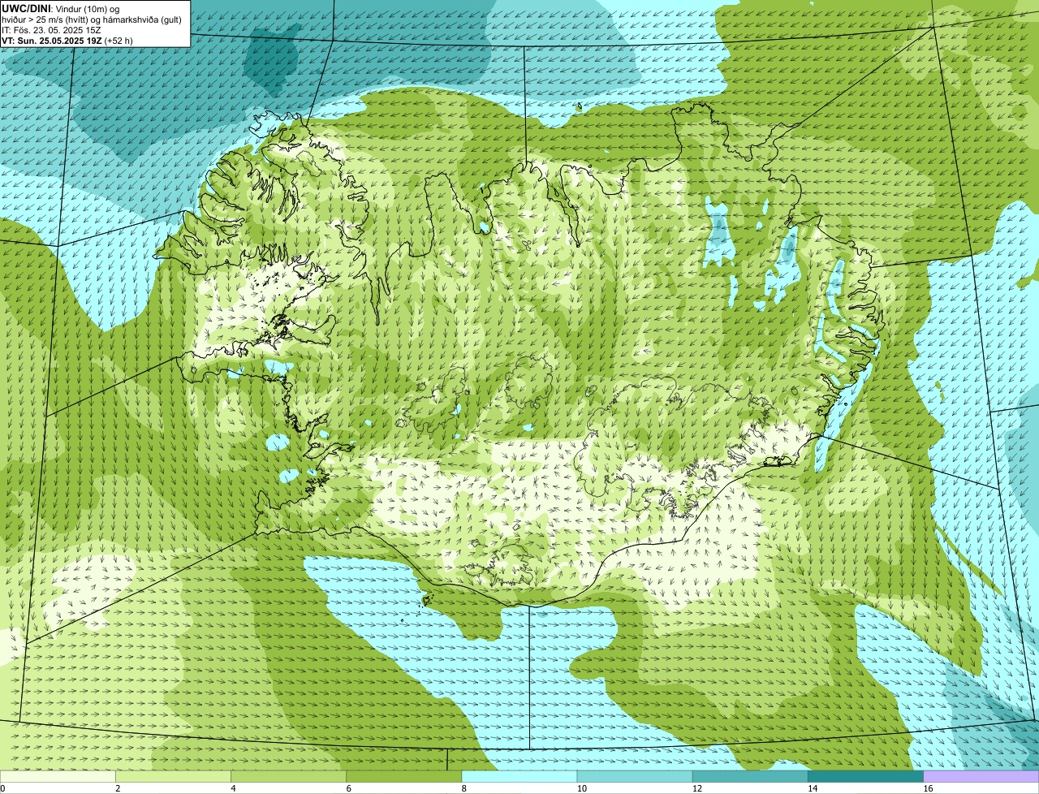Click the scale label '10'
1039x794 pixels.
coord(582,788)
